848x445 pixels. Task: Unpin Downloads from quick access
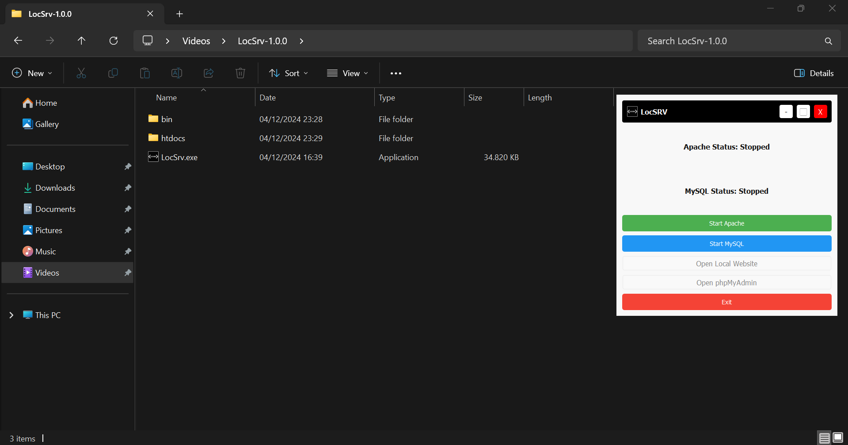pos(128,188)
